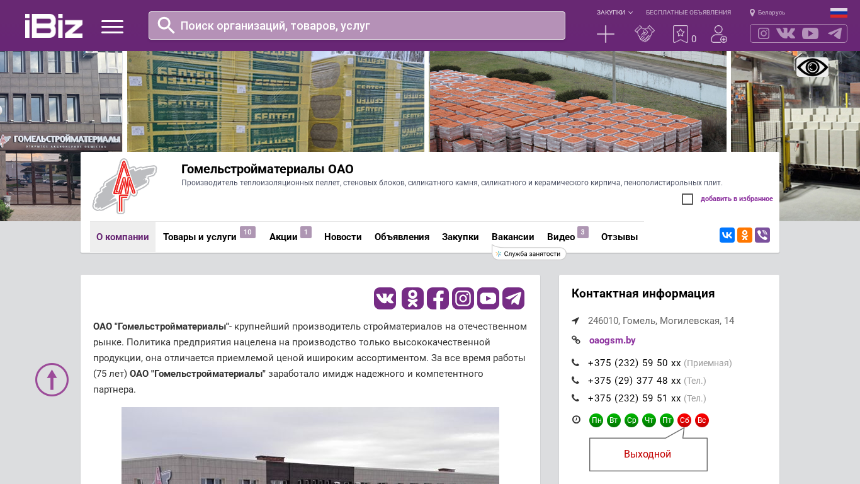860x484 pixels.
Task: Open the 'Отзывы' tab
Action: pos(620,237)
